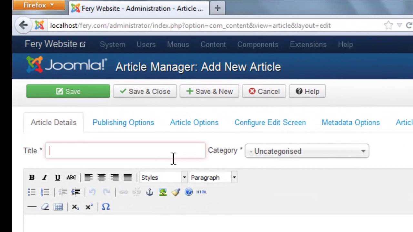Switch to the Metadata Options tab
Viewport: 413px width, 232px height.
[351, 122]
